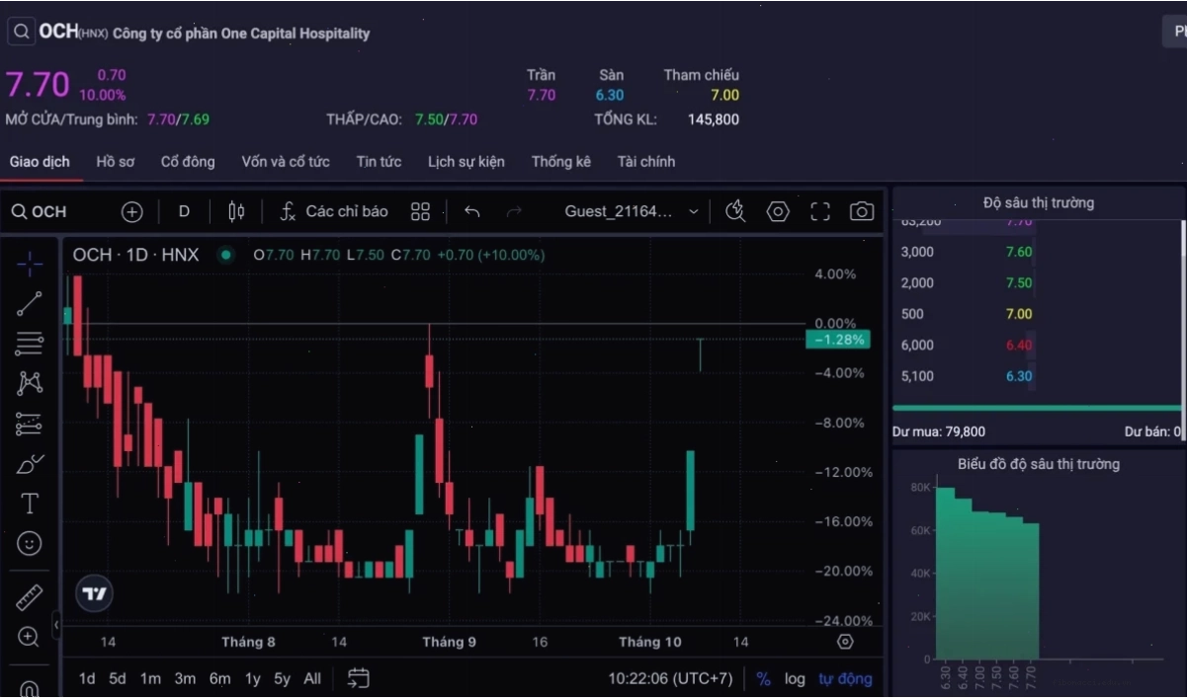Activate the zoom in tool
1187x699 pixels.
pos(30,637)
